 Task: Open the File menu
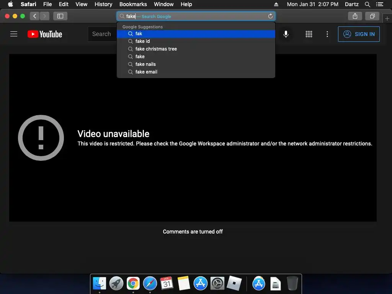[x=47, y=4]
